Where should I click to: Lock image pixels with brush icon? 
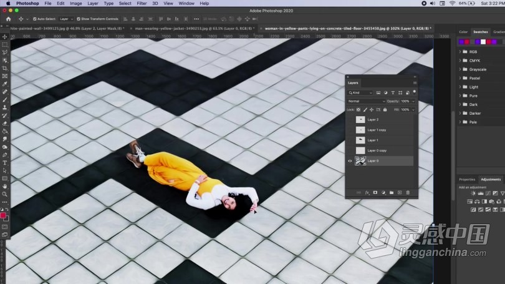(x=365, y=110)
